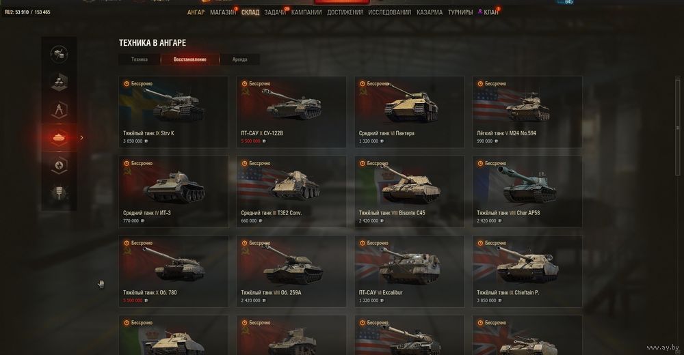Select the СУ-122В tank destroyer card
This screenshot has width=684, height=355.
point(291,112)
